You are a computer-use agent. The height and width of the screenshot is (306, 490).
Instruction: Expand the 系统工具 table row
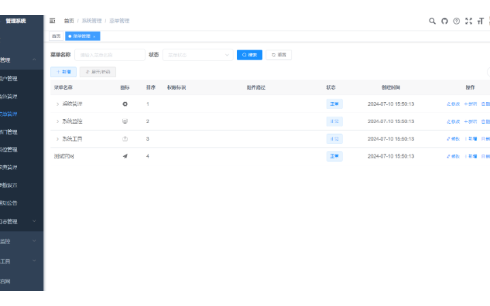tap(57, 139)
